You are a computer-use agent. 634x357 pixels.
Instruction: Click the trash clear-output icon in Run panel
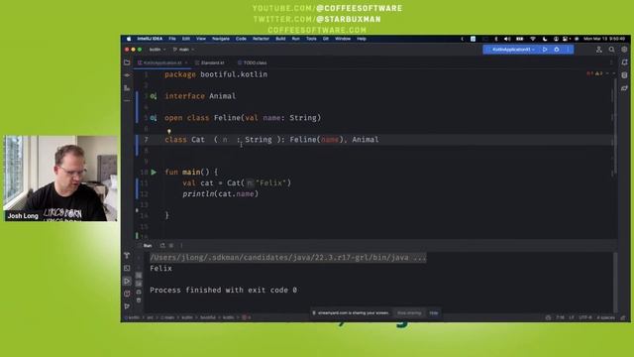click(139, 300)
